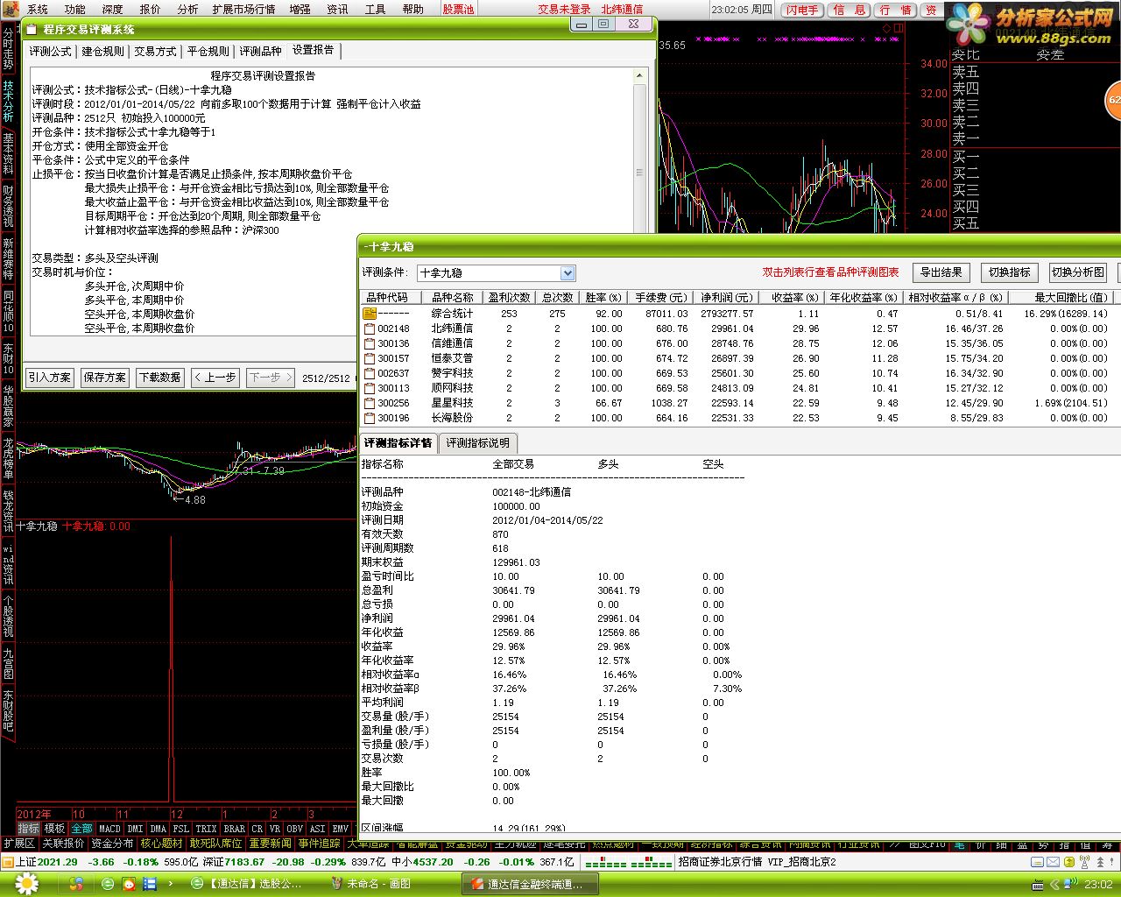Click the 程序交易评测系统 title bar icon
This screenshot has height=897, width=1121.
pos(32,30)
